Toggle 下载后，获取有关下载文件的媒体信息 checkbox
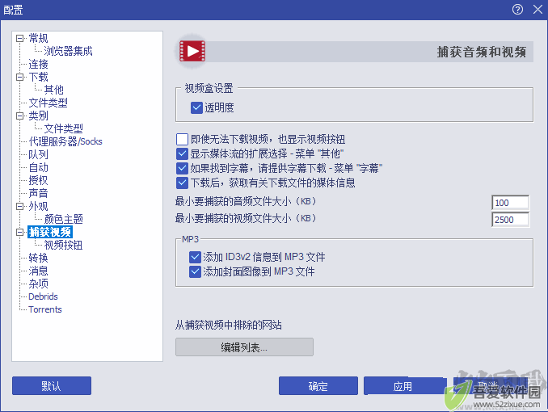Image resolution: width=548 pixels, height=412 pixels. [182, 183]
